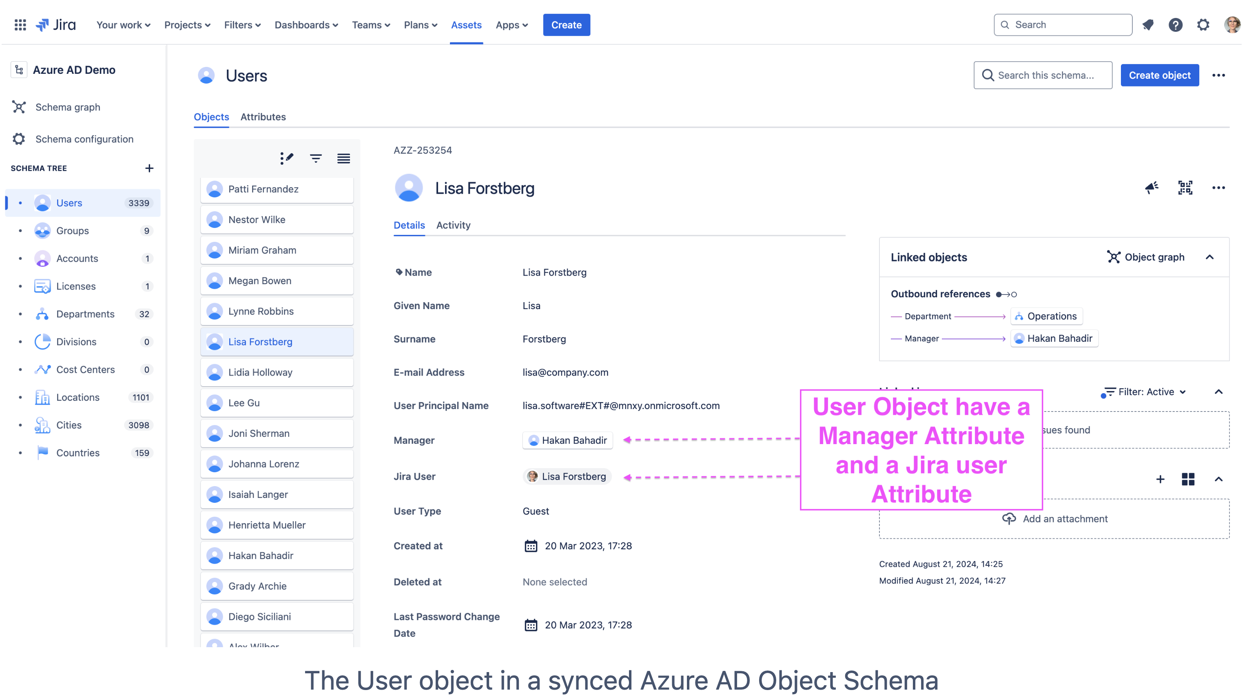Collapse the attachments section chevron
Viewport: 1249px width, 699px height.
tap(1218, 480)
